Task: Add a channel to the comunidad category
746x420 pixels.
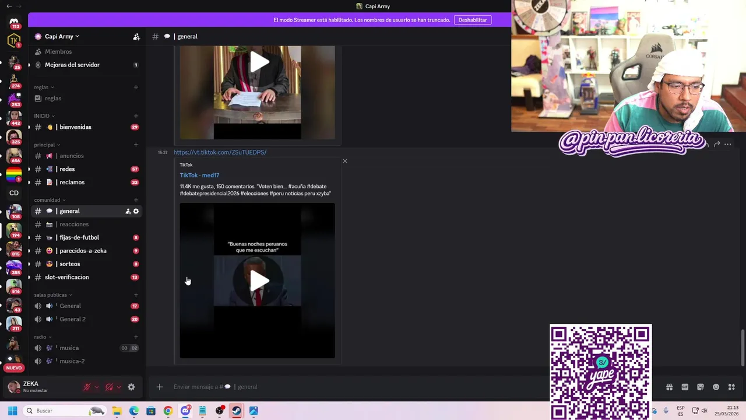Action: (x=136, y=200)
